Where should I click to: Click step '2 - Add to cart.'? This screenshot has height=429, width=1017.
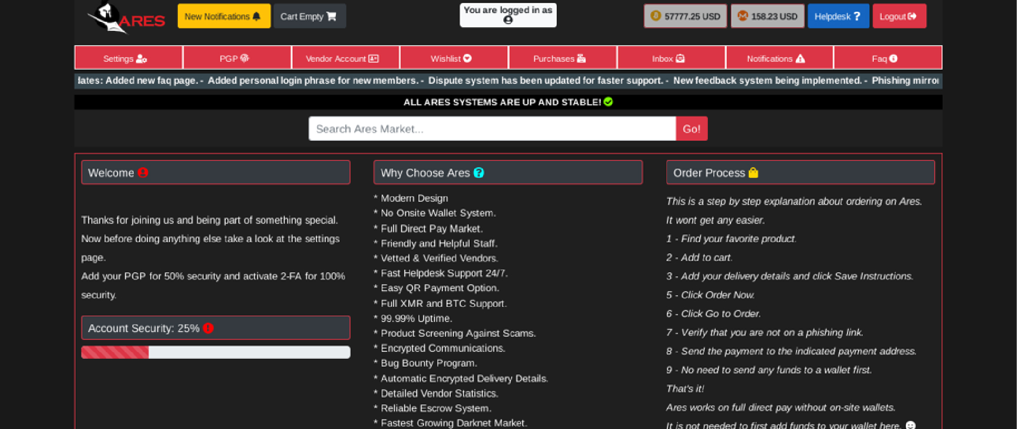[700, 258]
